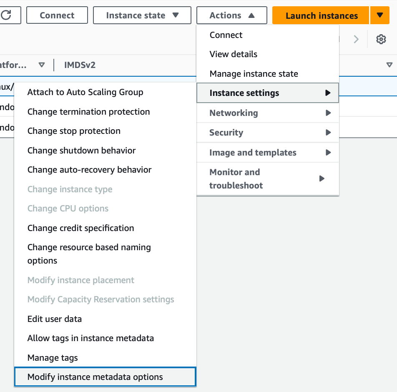
Task: Expand the Instance state dropdown
Action: coord(142,15)
